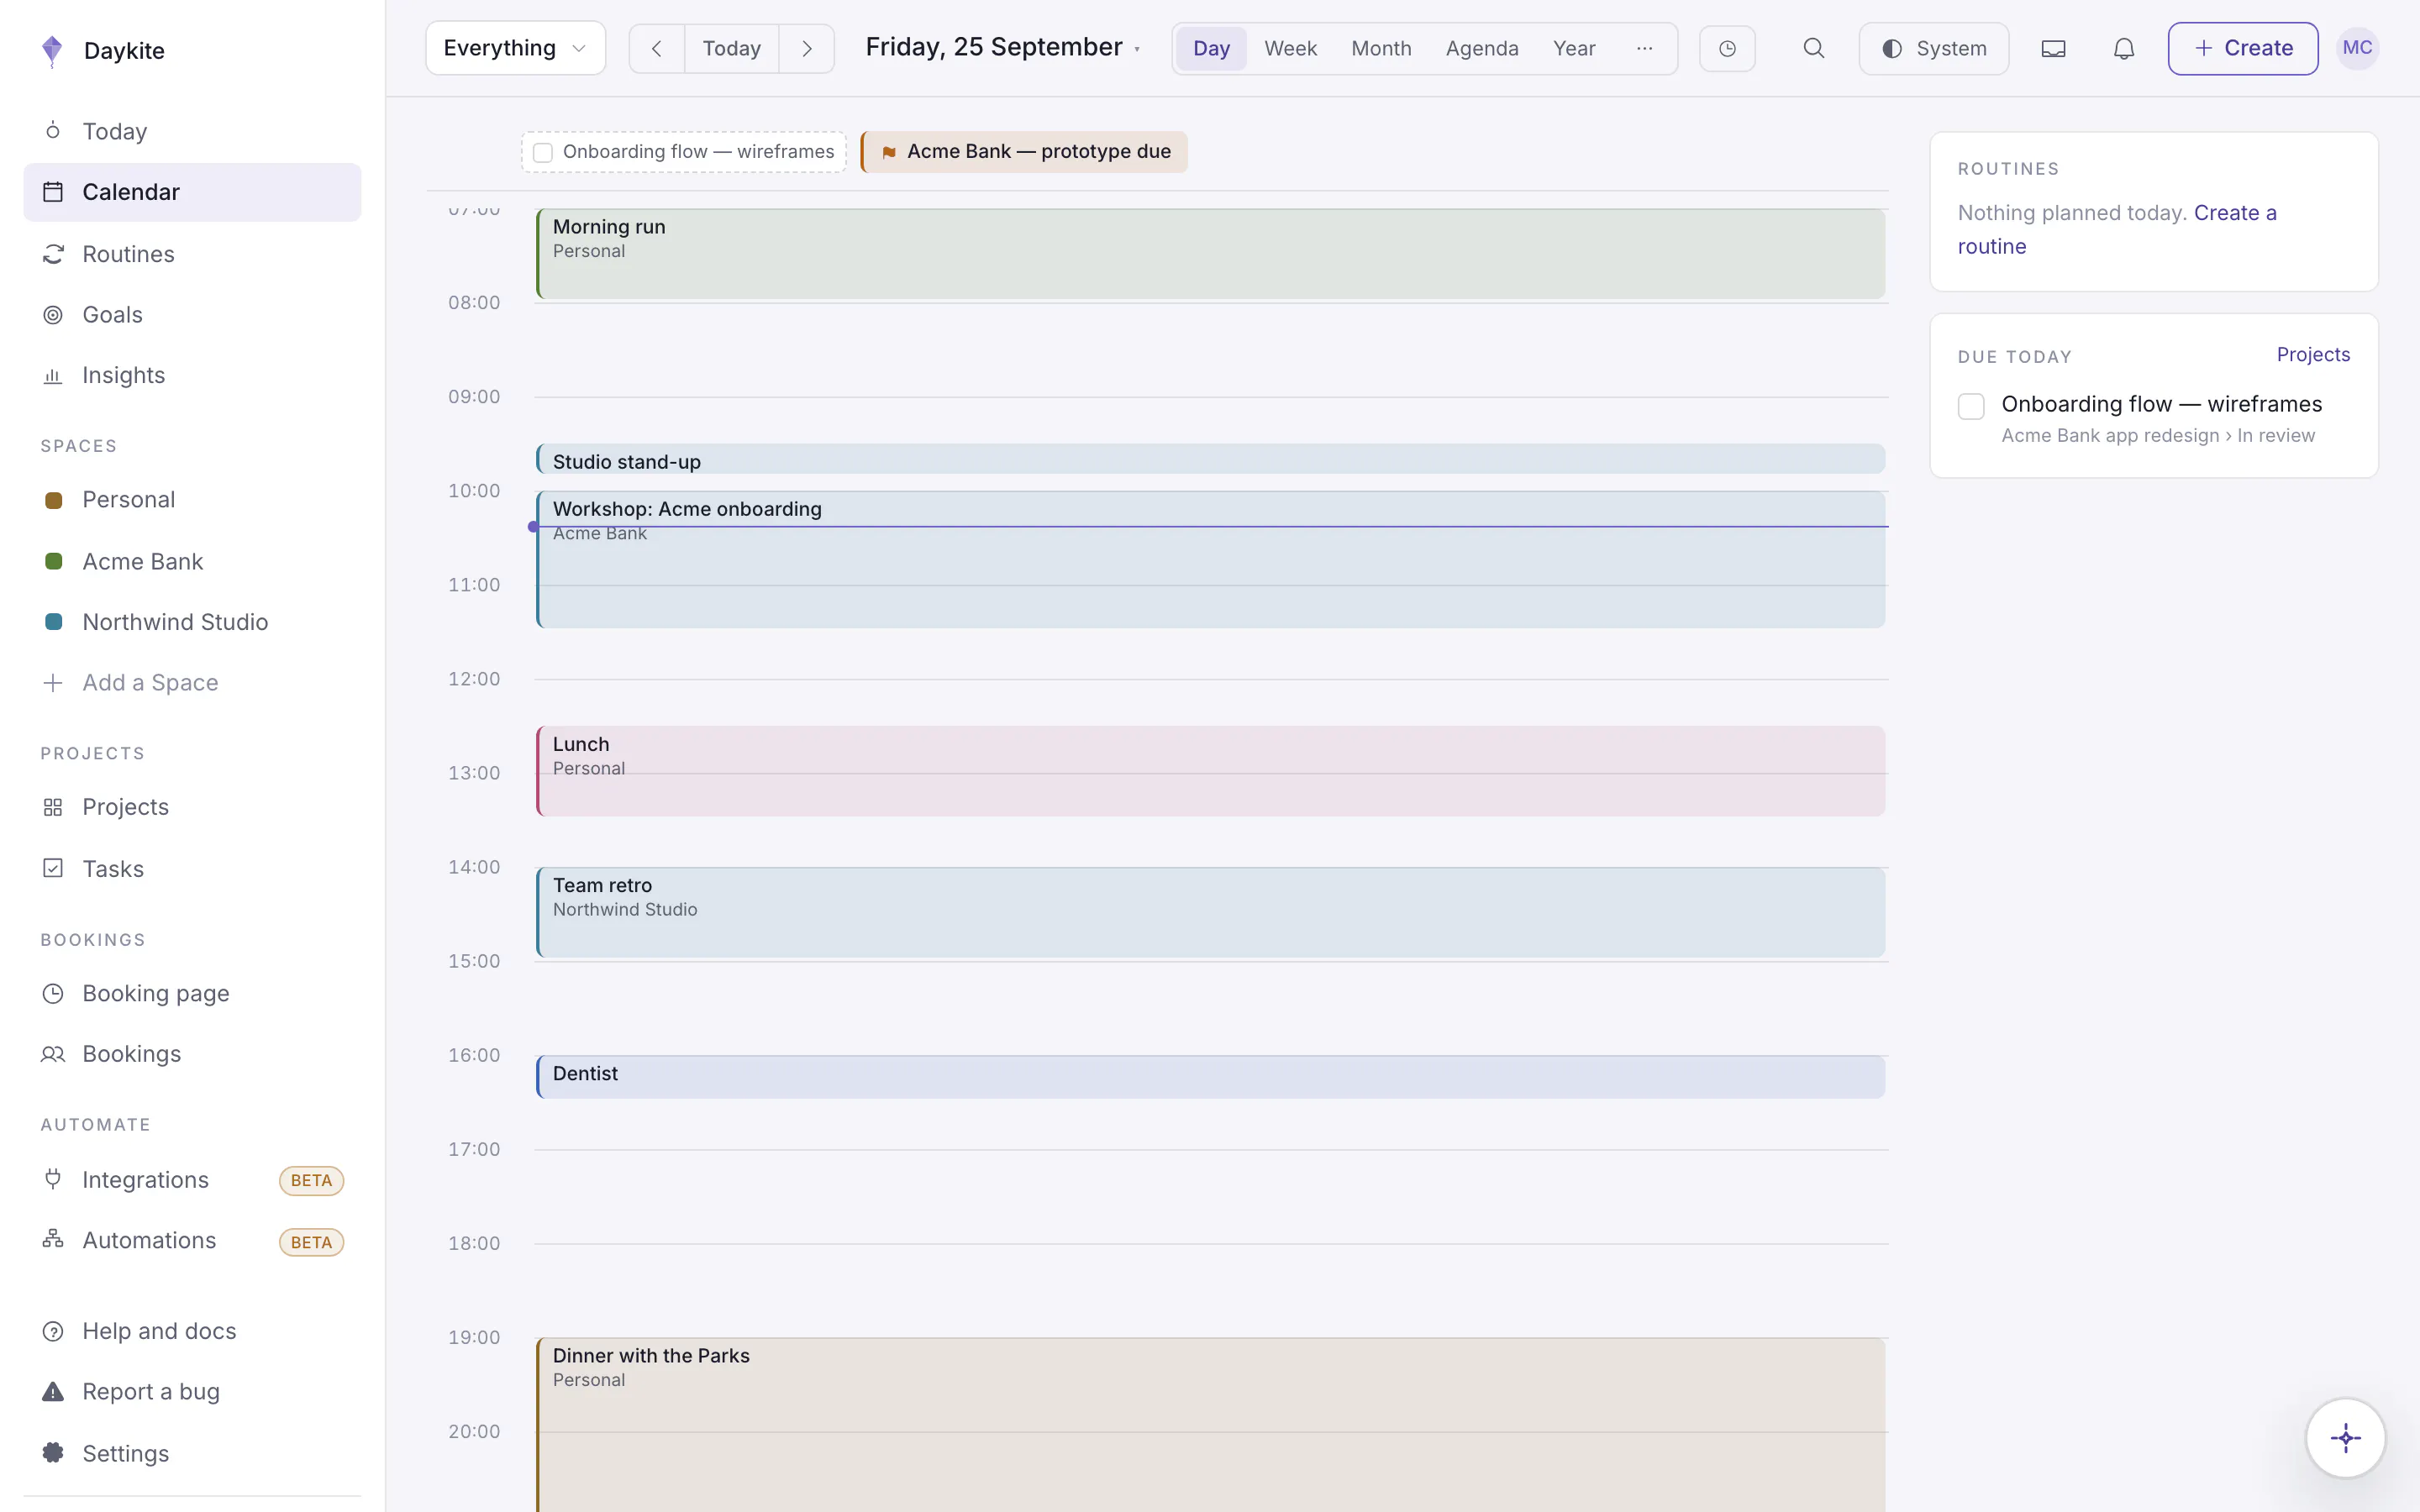The width and height of the screenshot is (2420, 1512).
Task: Open the inbox tray icon
Action: coord(2053,48)
